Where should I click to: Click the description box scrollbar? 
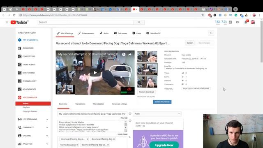coord(126,126)
